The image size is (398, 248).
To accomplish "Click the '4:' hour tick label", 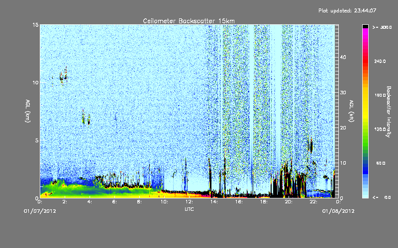I will click(x=90, y=202).
